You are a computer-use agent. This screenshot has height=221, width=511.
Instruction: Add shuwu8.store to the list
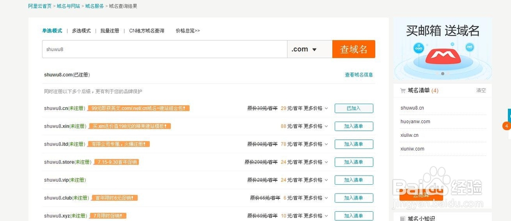coord(354,162)
